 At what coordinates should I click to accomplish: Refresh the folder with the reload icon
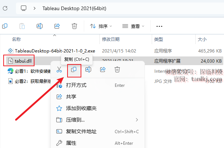5,8
